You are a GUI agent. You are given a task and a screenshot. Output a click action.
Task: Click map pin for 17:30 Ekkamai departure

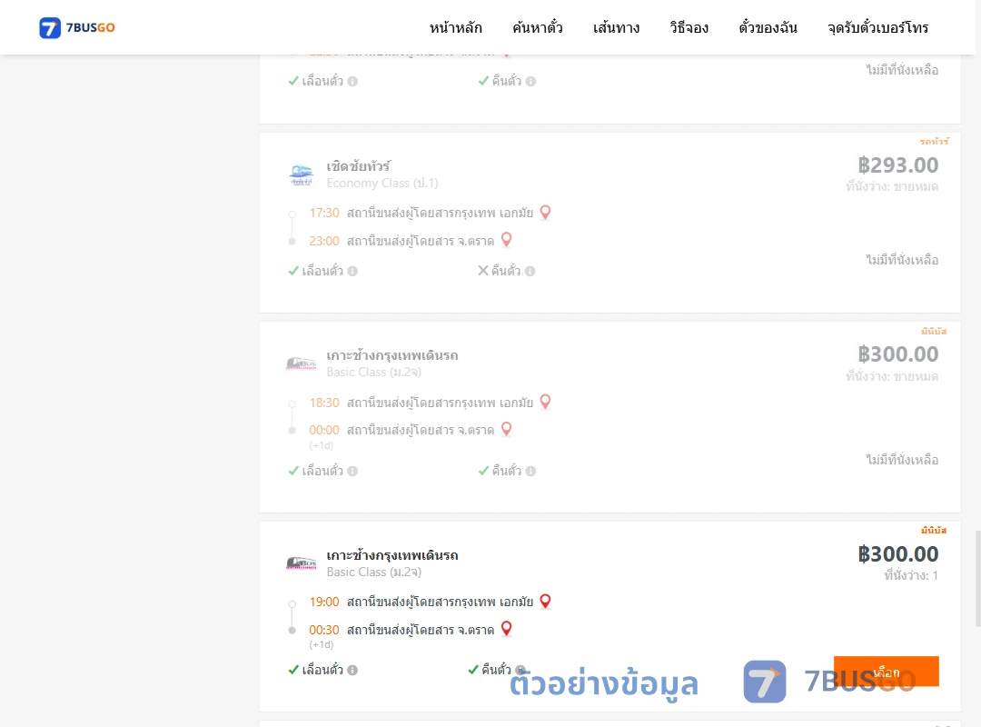(546, 213)
